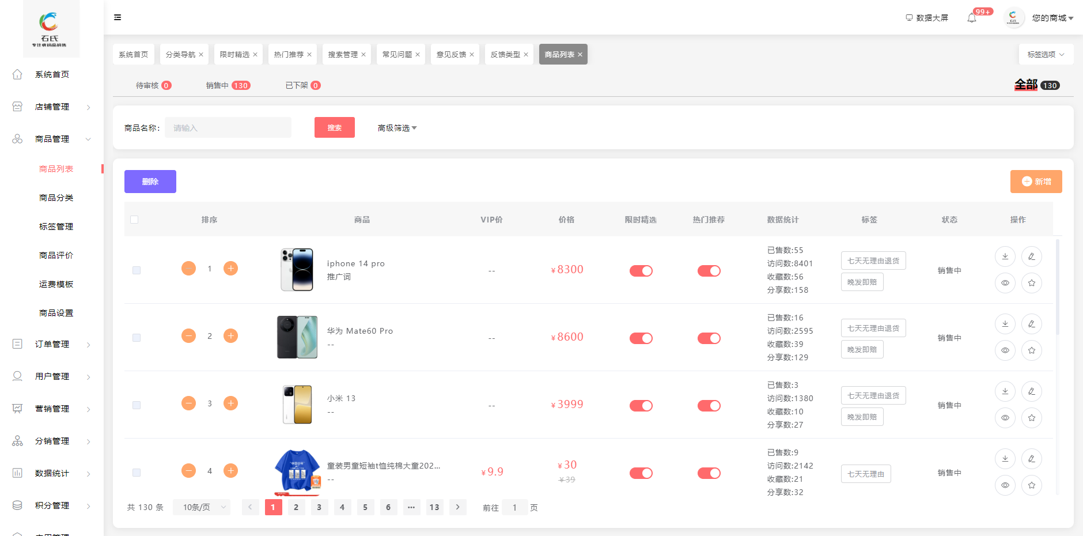Image resolution: width=1083 pixels, height=536 pixels.
Task: Click the user avatar in header
Action: (1013, 18)
